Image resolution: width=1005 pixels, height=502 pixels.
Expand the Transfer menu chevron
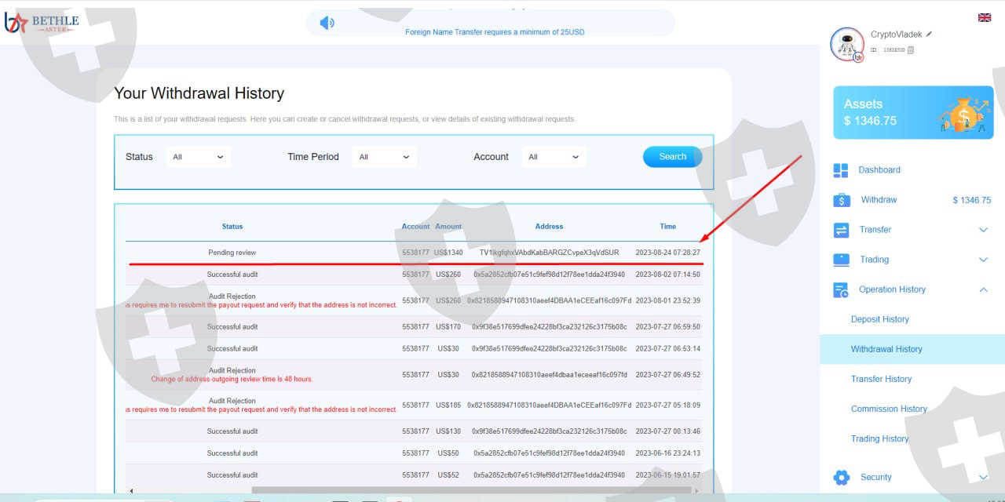983,230
